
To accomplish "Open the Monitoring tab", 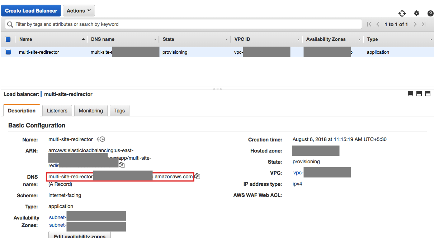I will pyautogui.click(x=91, y=111).
